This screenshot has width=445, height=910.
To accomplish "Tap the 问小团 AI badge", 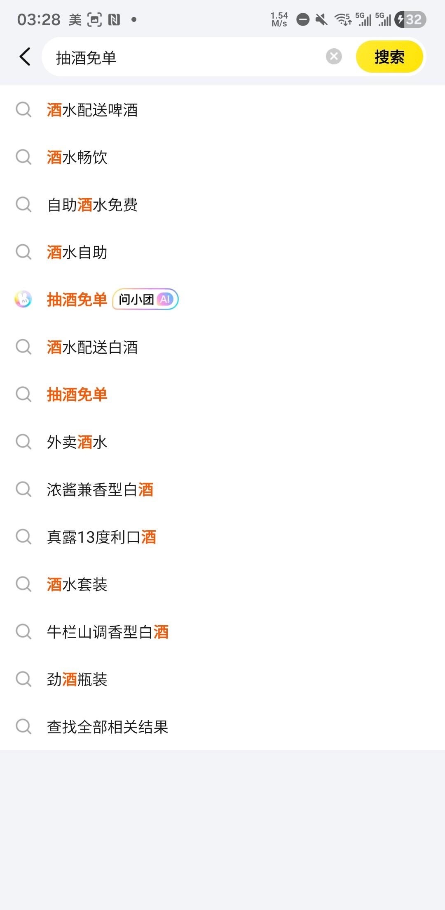I will click(145, 299).
